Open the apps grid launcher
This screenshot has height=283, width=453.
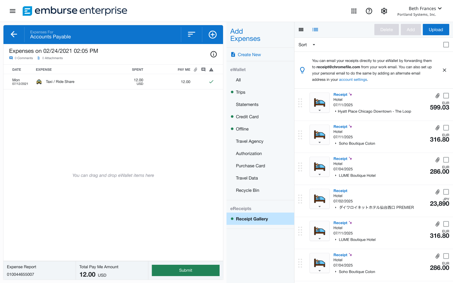354,11
